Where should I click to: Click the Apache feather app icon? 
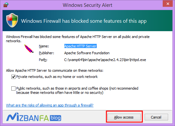[29, 49]
